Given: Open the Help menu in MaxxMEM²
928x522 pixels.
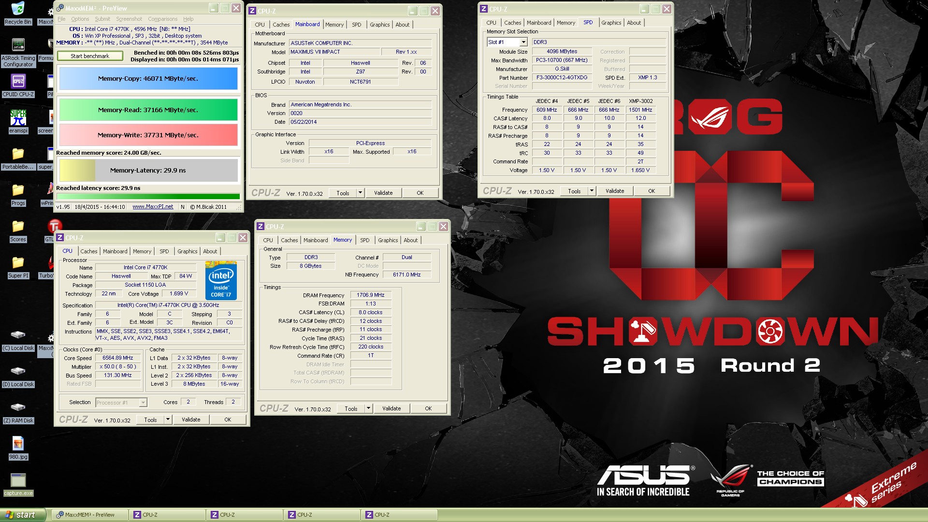Looking at the screenshot, I should click(188, 19).
